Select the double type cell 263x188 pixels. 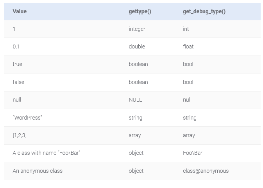pos(137,47)
